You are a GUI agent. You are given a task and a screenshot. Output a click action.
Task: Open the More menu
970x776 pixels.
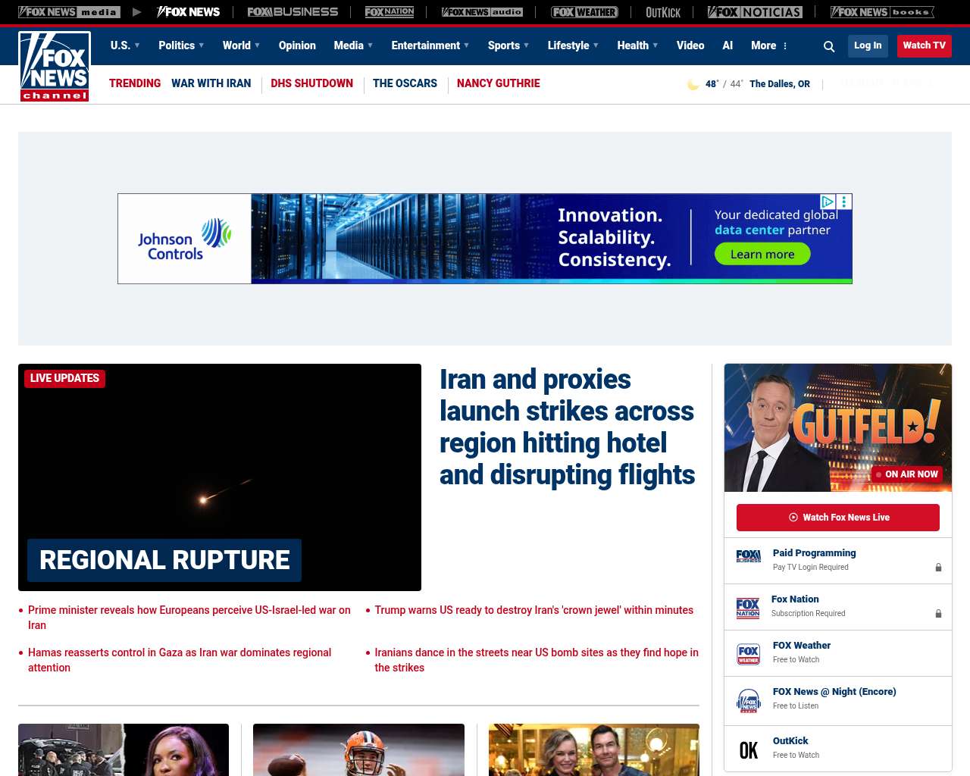coord(769,45)
